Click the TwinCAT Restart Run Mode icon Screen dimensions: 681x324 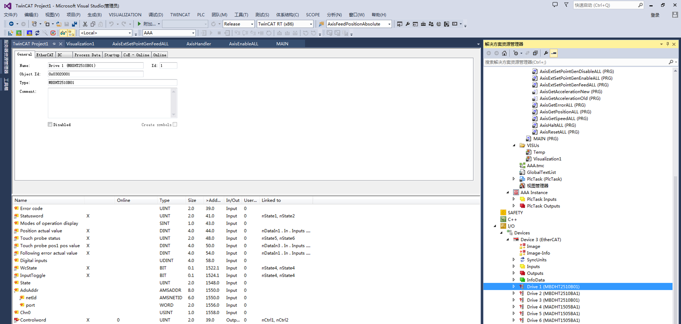(x=19, y=33)
